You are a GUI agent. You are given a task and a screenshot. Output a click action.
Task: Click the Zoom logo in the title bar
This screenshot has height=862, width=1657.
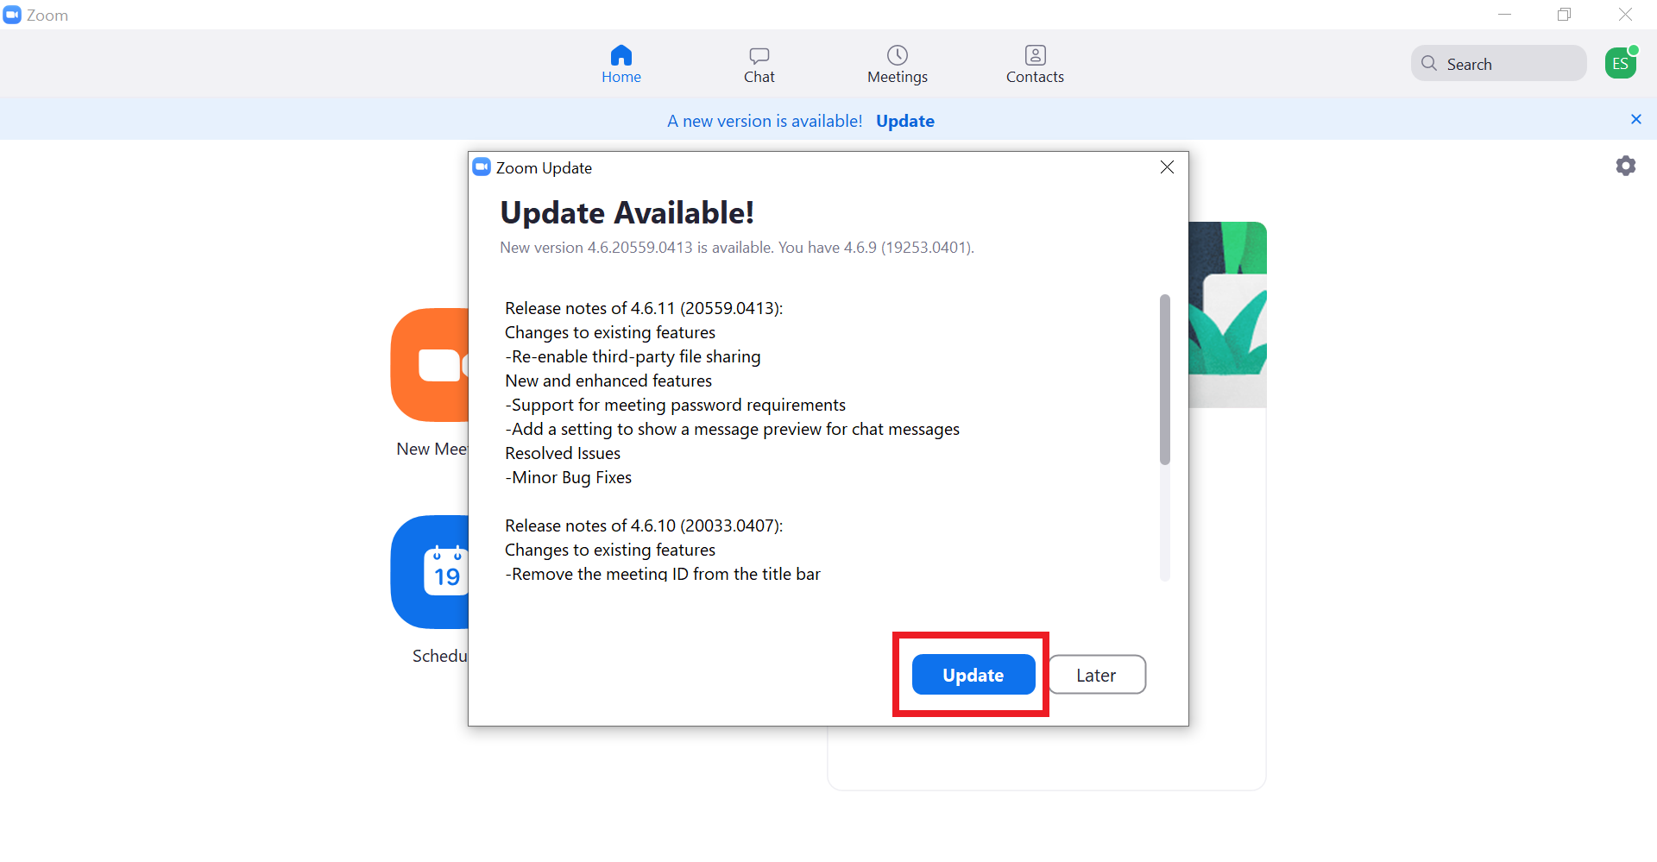[12, 15]
